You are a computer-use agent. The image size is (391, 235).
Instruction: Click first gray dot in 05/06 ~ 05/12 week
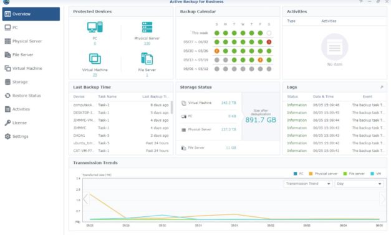(x=216, y=69)
